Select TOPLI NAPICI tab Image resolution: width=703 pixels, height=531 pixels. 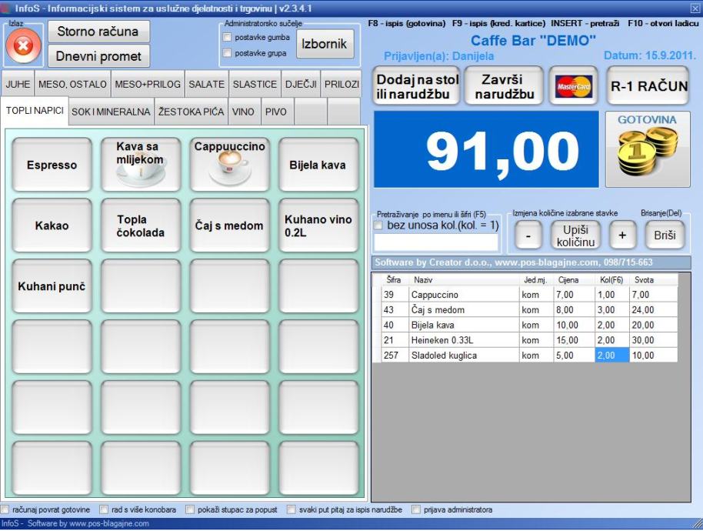tap(35, 110)
